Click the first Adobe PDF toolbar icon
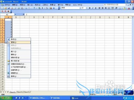 [2, 11]
